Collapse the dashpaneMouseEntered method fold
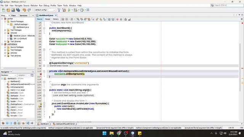The height and width of the screenshot is (137, 244). point(44,71)
